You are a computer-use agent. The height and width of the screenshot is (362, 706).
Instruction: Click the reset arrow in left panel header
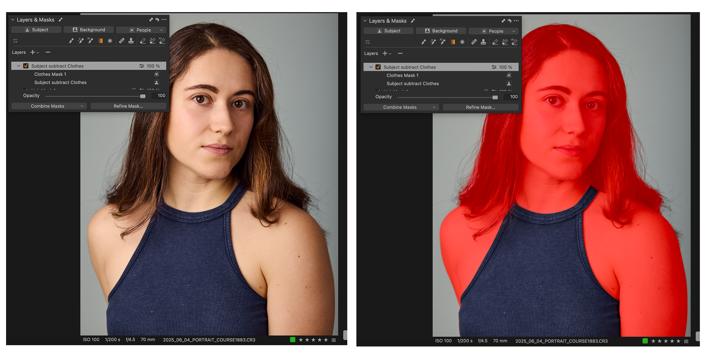[157, 20]
